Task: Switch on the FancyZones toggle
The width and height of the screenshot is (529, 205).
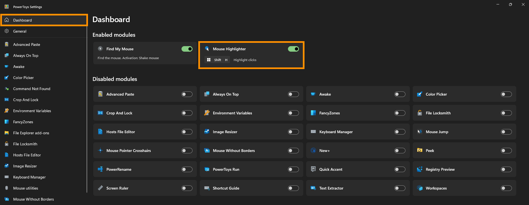Action: tap(400, 113)
